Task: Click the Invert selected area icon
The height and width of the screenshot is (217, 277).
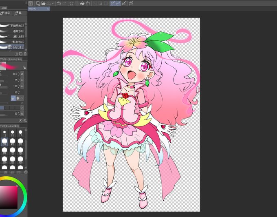Action: [x=100, y=3]
